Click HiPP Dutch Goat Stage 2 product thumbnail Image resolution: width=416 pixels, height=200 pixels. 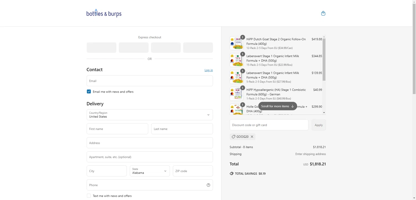tap(237, 43)
